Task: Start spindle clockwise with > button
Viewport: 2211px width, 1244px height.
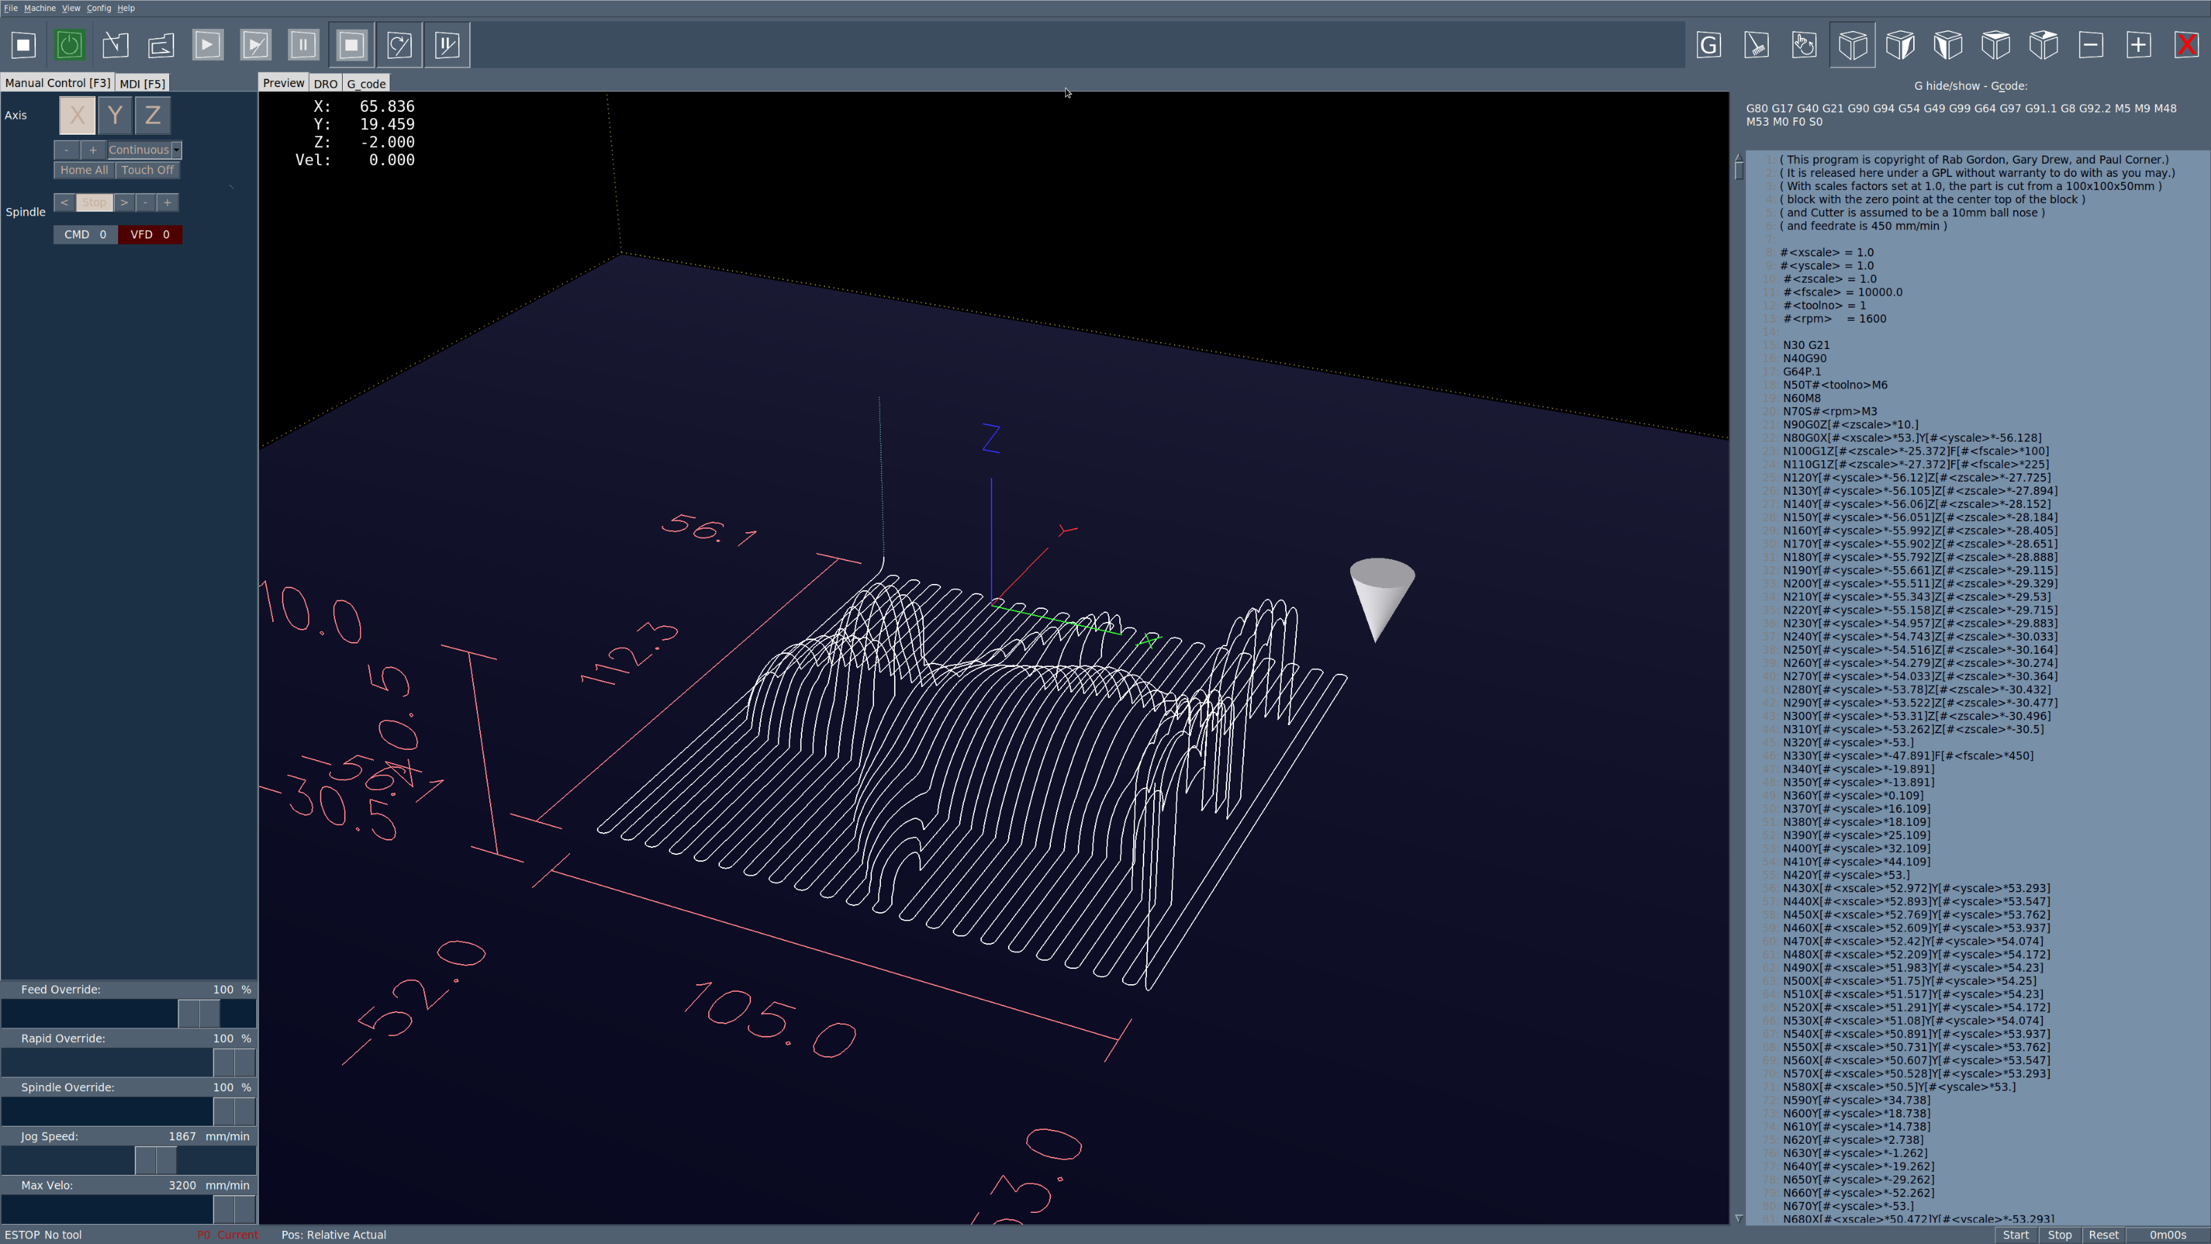Action: pos(124,202)
